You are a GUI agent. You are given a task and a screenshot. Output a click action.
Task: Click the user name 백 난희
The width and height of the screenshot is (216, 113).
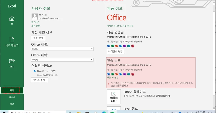(x=43, y=15)
